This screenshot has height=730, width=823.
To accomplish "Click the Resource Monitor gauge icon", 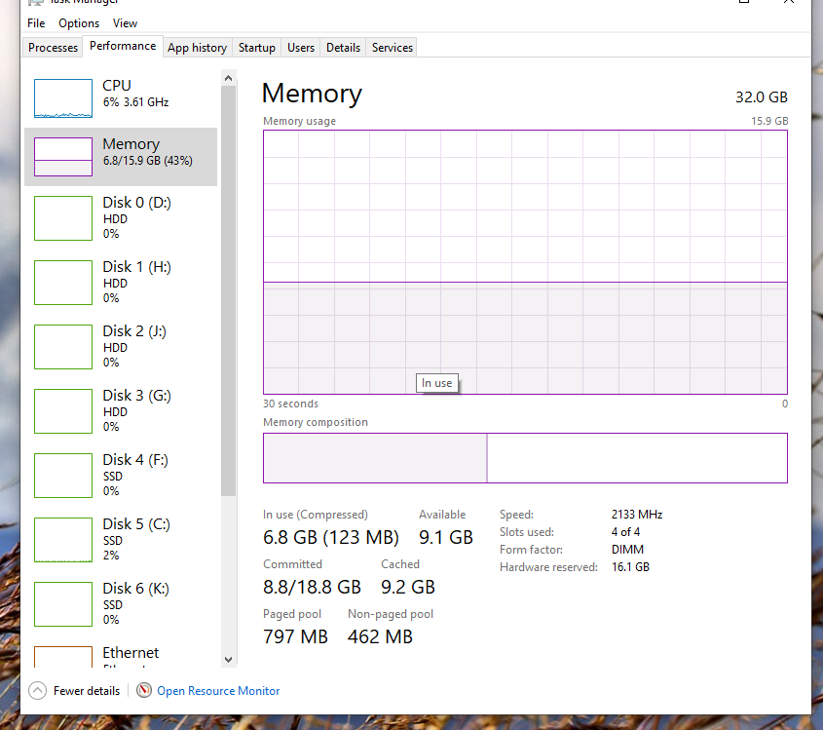I will point(144,690).
